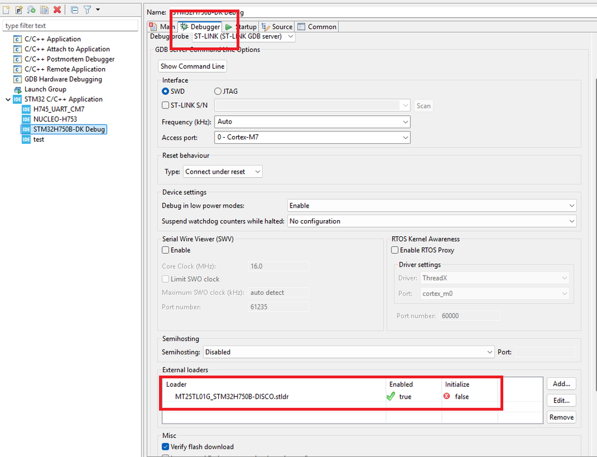Switch to the Source tab

pyautogui.click(x=277, y=27)
